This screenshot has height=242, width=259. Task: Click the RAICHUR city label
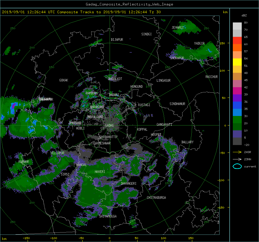(x=212, y=77)
